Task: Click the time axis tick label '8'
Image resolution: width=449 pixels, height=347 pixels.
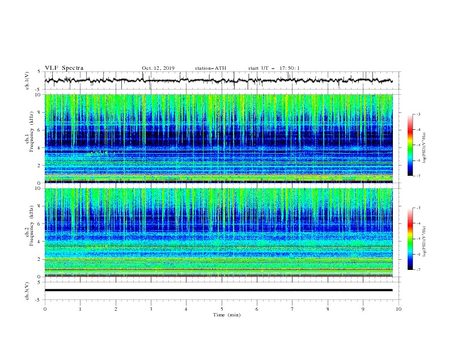Action: (328, 309)
